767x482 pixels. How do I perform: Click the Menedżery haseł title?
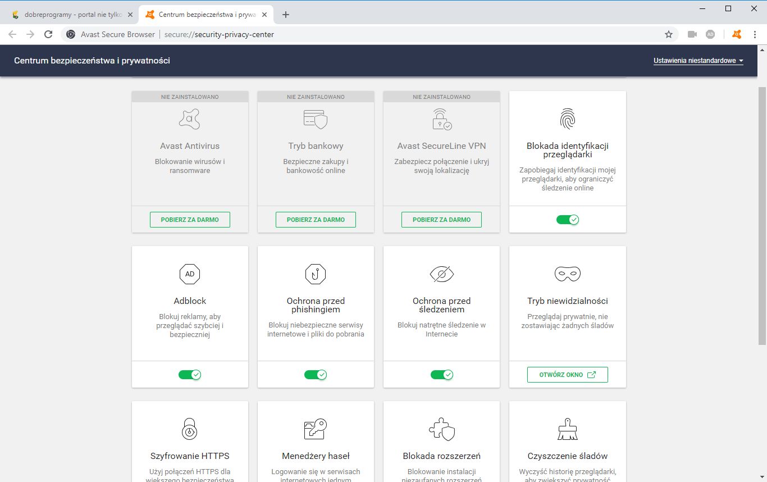316,456
